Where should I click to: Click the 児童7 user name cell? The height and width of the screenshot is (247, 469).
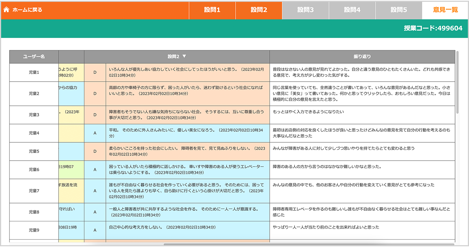(x=34, y=191)
